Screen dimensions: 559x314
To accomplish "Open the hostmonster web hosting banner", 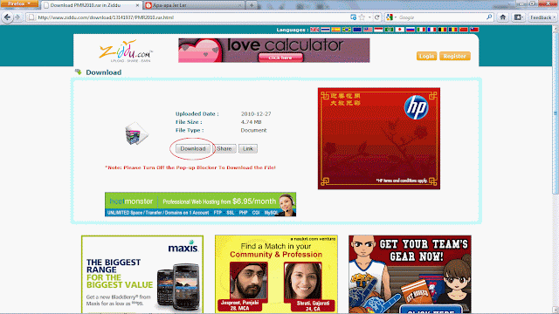I will click(200, 204).
